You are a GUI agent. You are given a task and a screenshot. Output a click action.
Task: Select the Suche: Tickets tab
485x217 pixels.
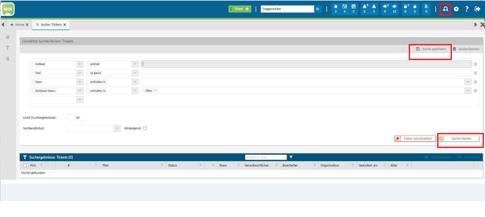[x=51, y=25]
